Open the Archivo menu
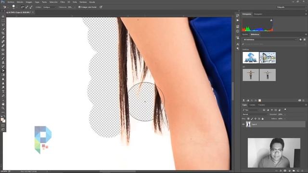The image size is (308, 173). (x=11, y=2)
